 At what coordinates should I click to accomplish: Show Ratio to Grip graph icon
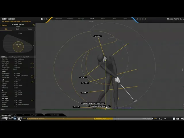click(32, 78)
